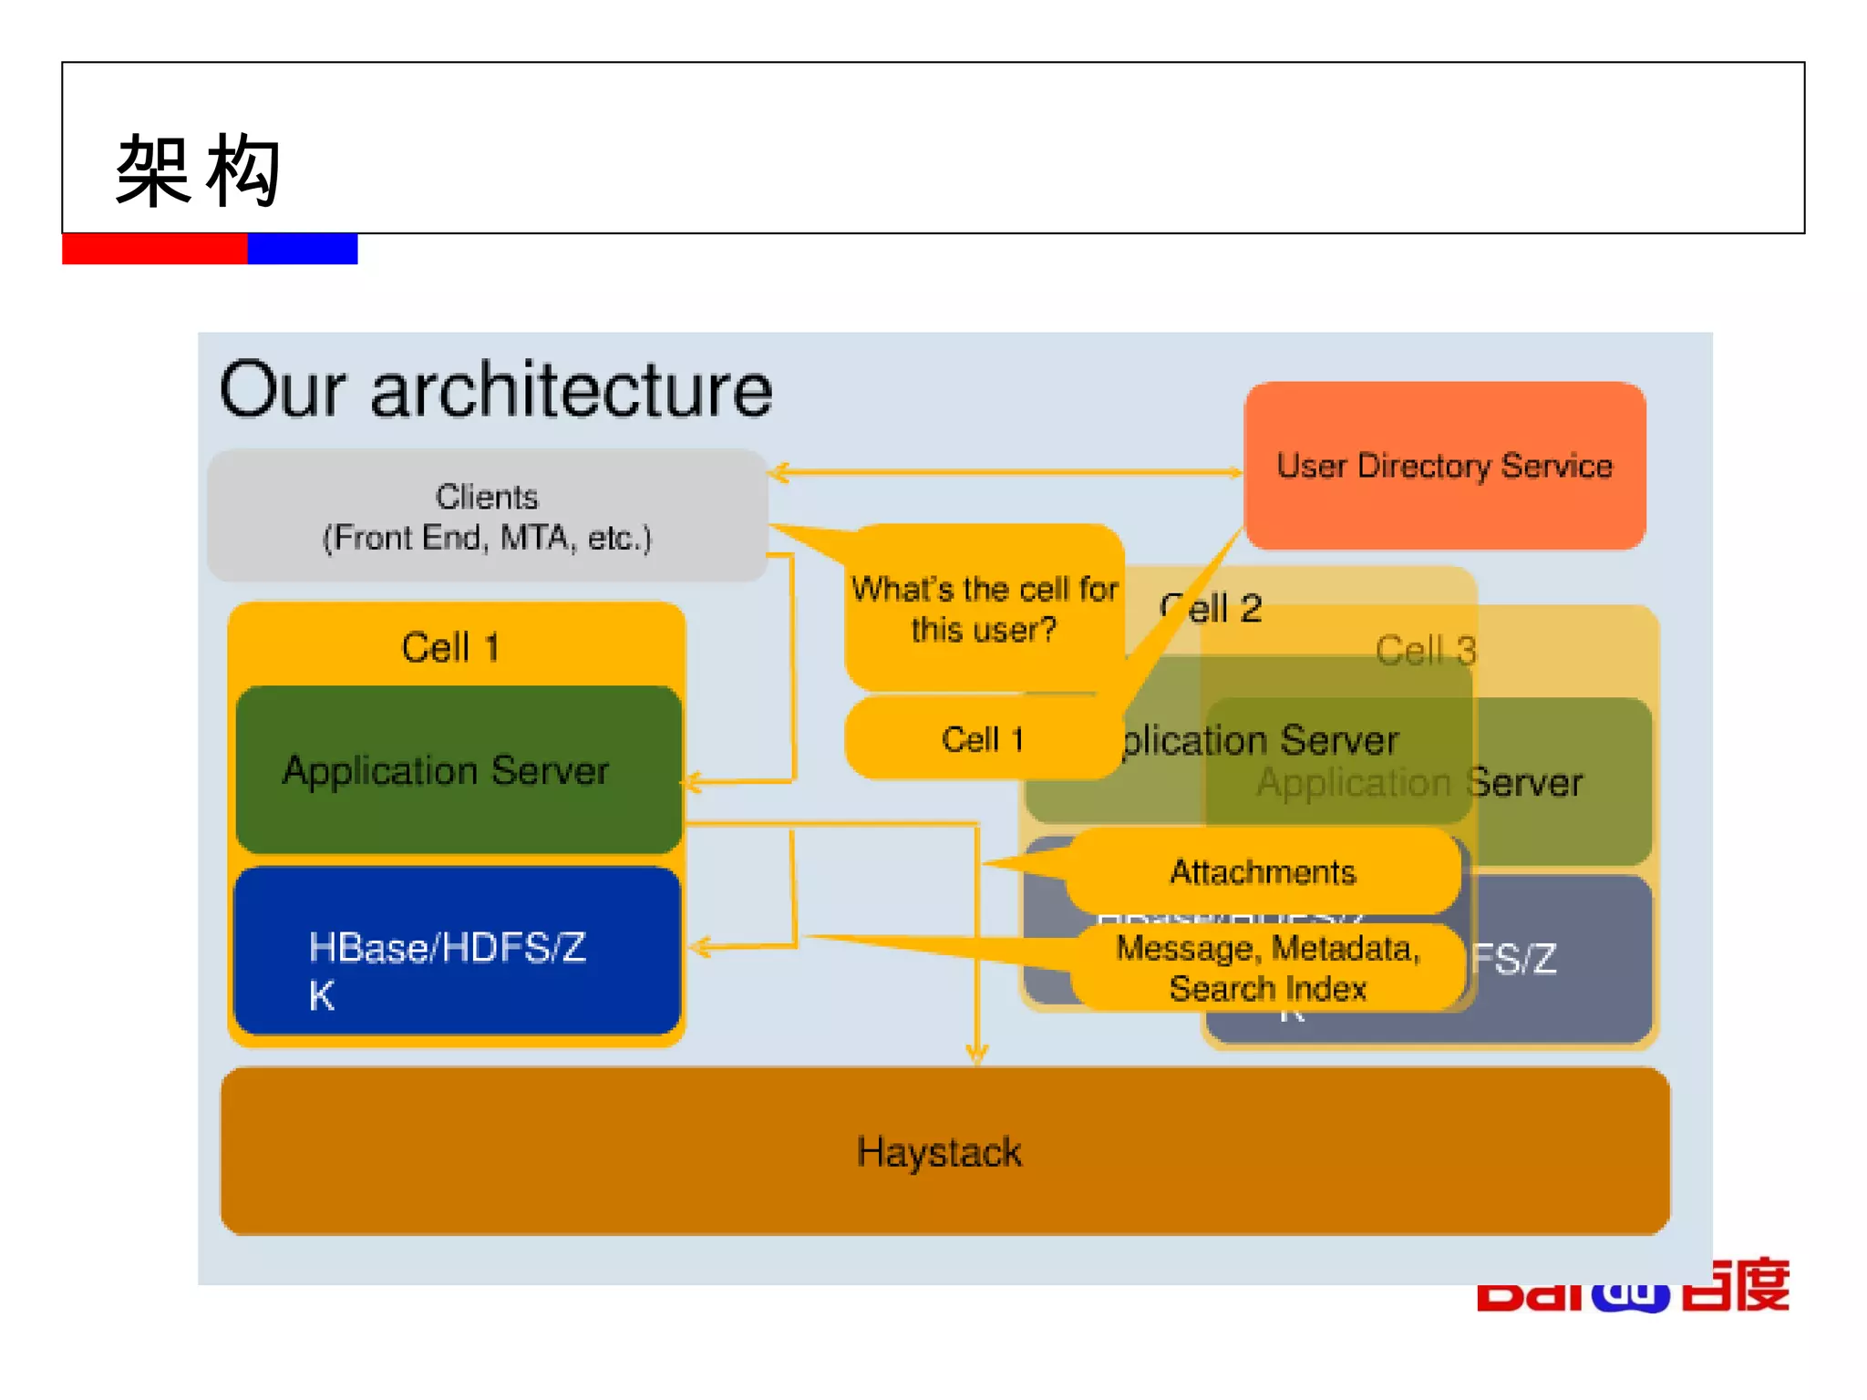This screenshot has width=1867, height=1400.
Task: Select the 架构 slide title text
Action: tap(198, 170)
